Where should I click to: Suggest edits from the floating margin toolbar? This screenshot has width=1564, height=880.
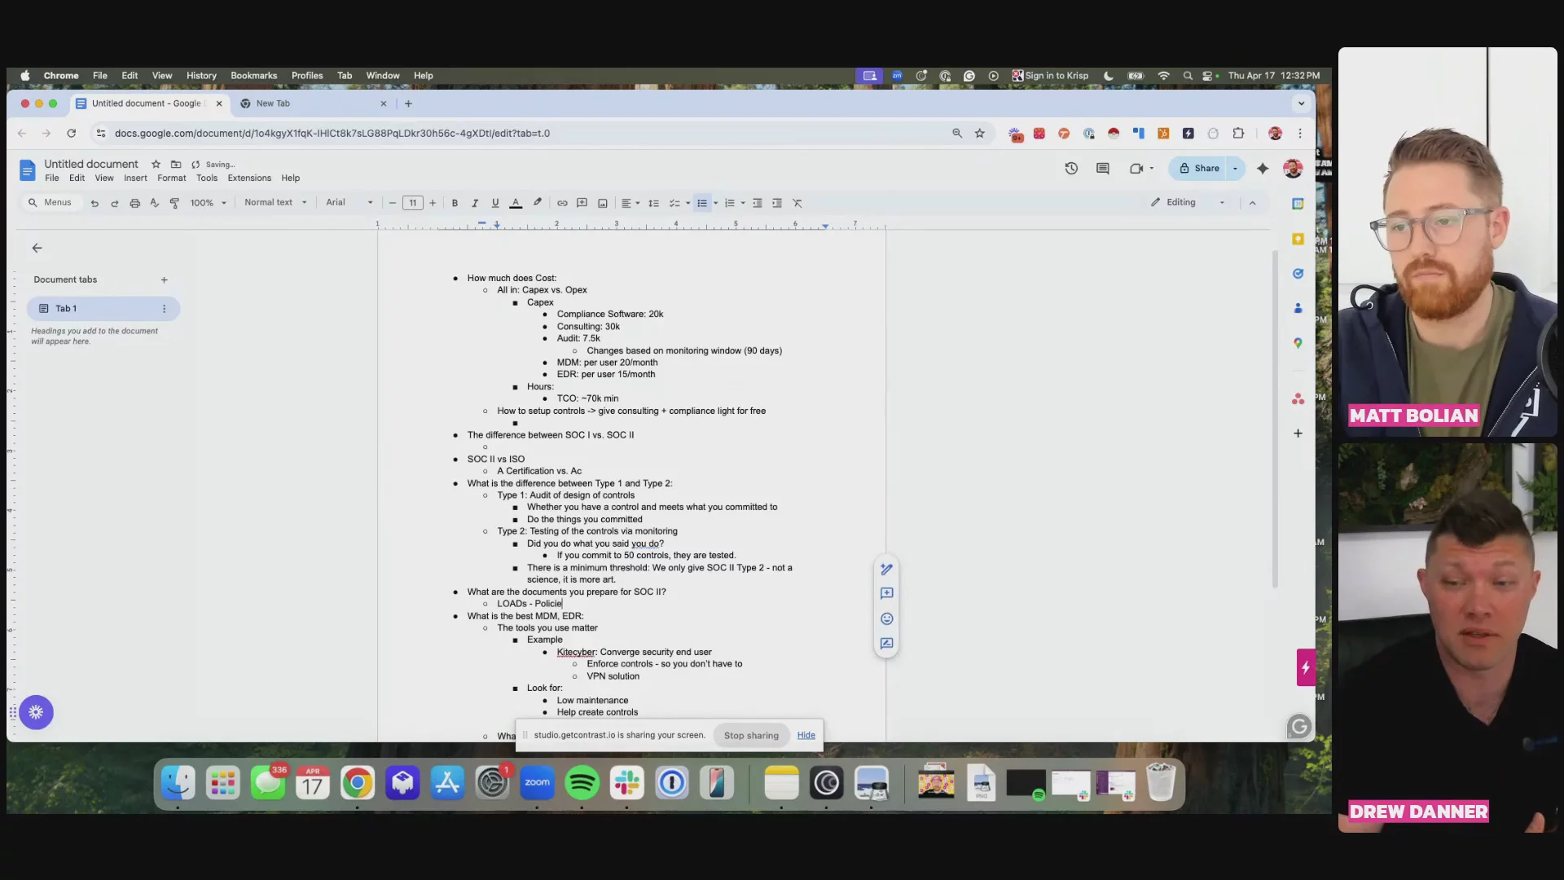(887, 644)
